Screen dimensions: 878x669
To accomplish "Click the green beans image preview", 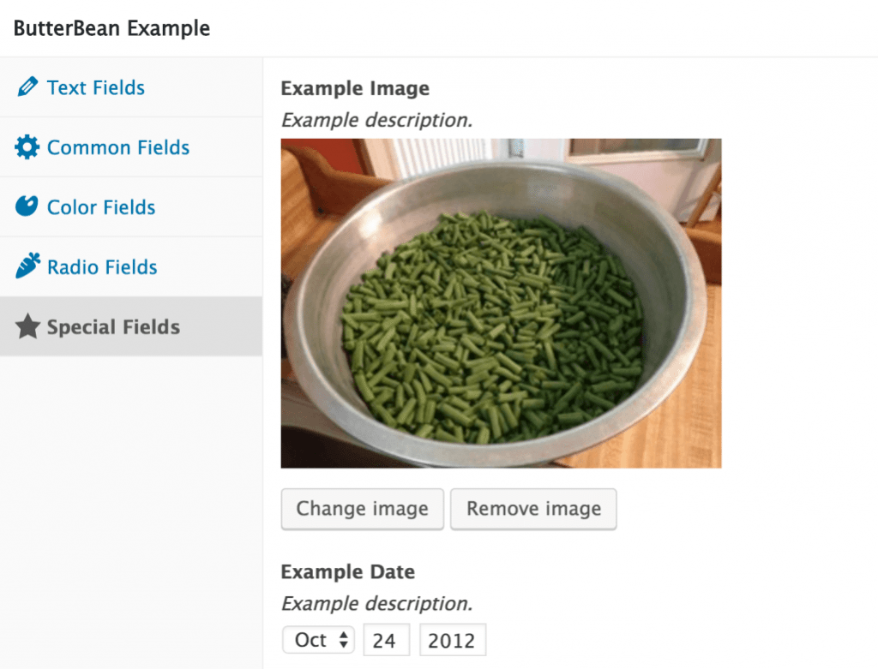I will tap(501, 303).
